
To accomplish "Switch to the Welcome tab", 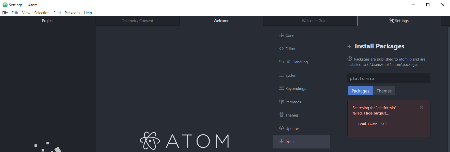I will coord(221,21).
